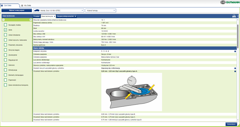The height and width of the screenshot is (127, 240).
Task: Click the gasket type B value text
Action: coord(118,114)
